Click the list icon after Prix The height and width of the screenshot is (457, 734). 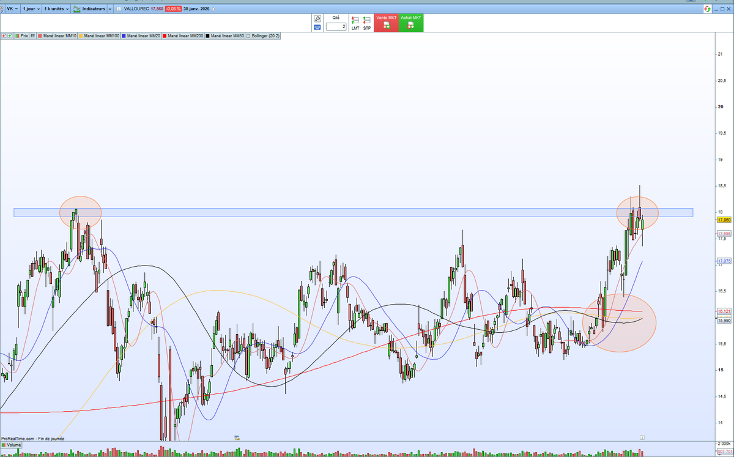pyautogui.click(x=33, y=36)
